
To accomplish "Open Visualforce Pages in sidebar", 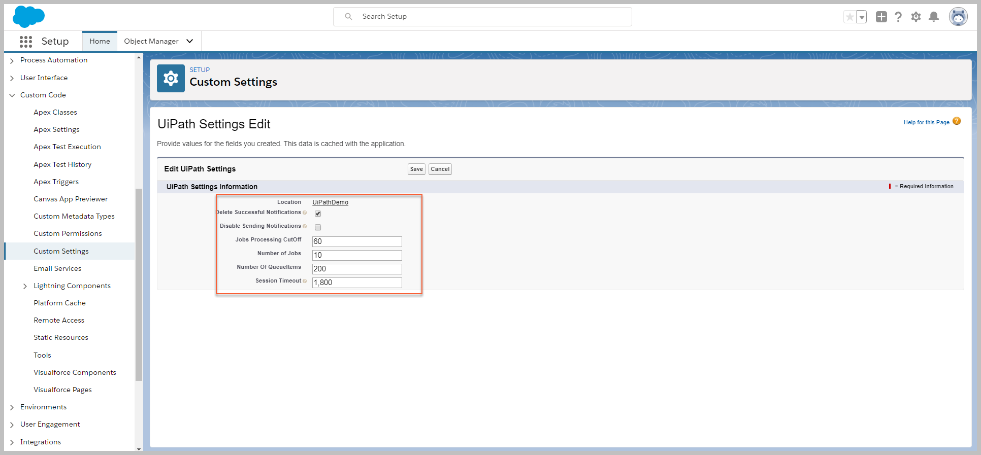I will (62, 390).
